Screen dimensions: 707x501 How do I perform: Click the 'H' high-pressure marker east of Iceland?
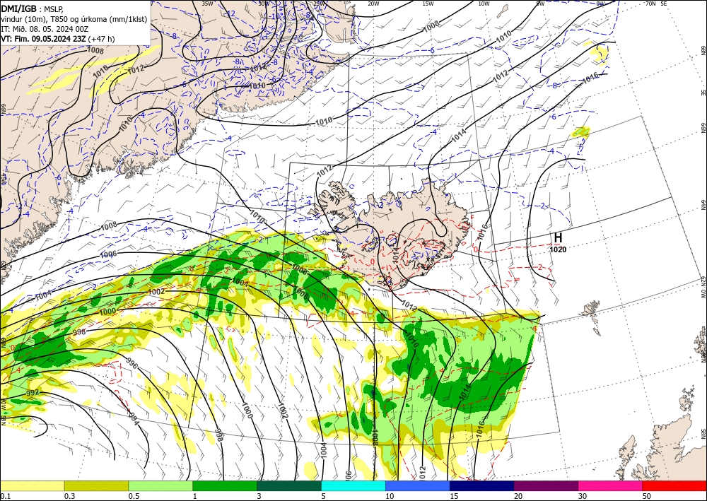click(x=559, y=237)
